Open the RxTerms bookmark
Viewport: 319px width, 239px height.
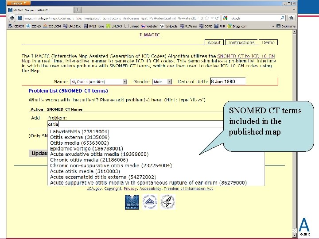(189, 26)
